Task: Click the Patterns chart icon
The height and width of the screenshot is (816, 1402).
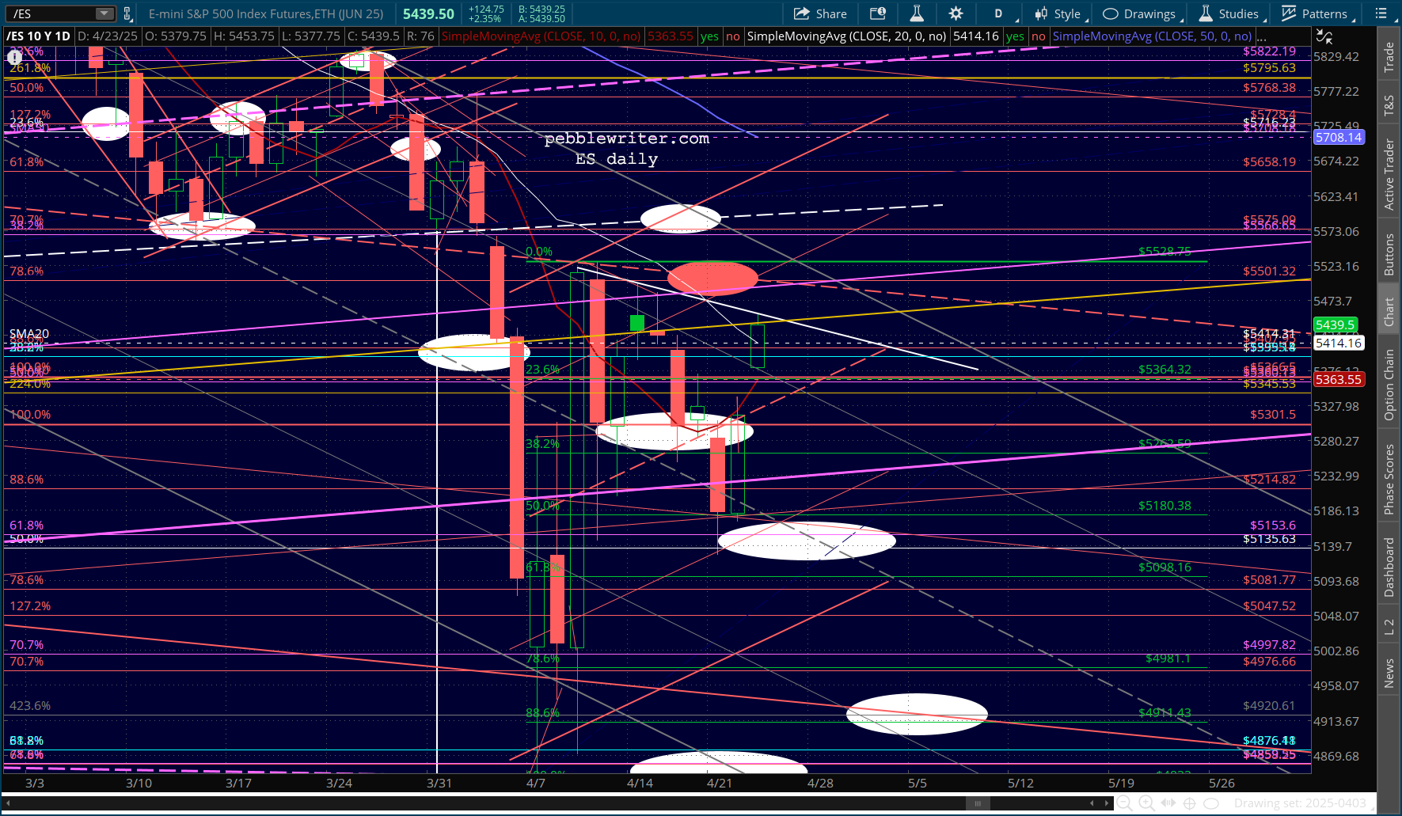Action: click(x=1289, y=13)
